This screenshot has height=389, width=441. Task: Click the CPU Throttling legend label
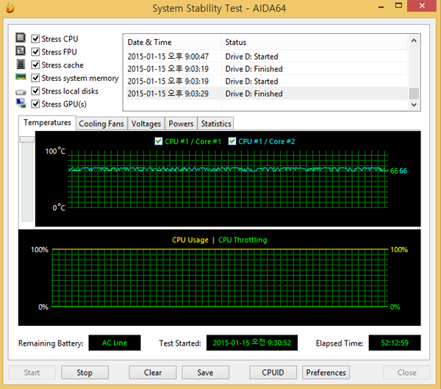click(x=243, y=240)
